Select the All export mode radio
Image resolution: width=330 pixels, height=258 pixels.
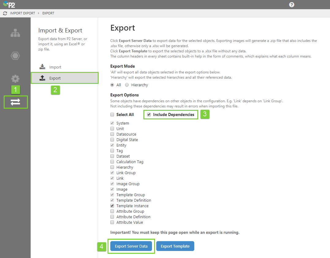[112, 85]
